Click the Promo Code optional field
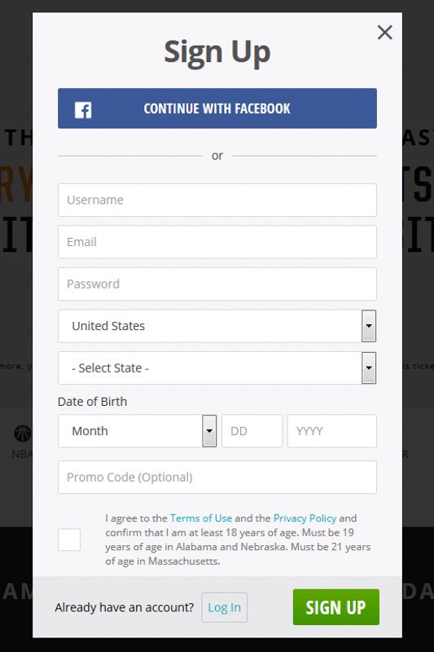The width and height of the screenshot is (434, 652). 217,477
